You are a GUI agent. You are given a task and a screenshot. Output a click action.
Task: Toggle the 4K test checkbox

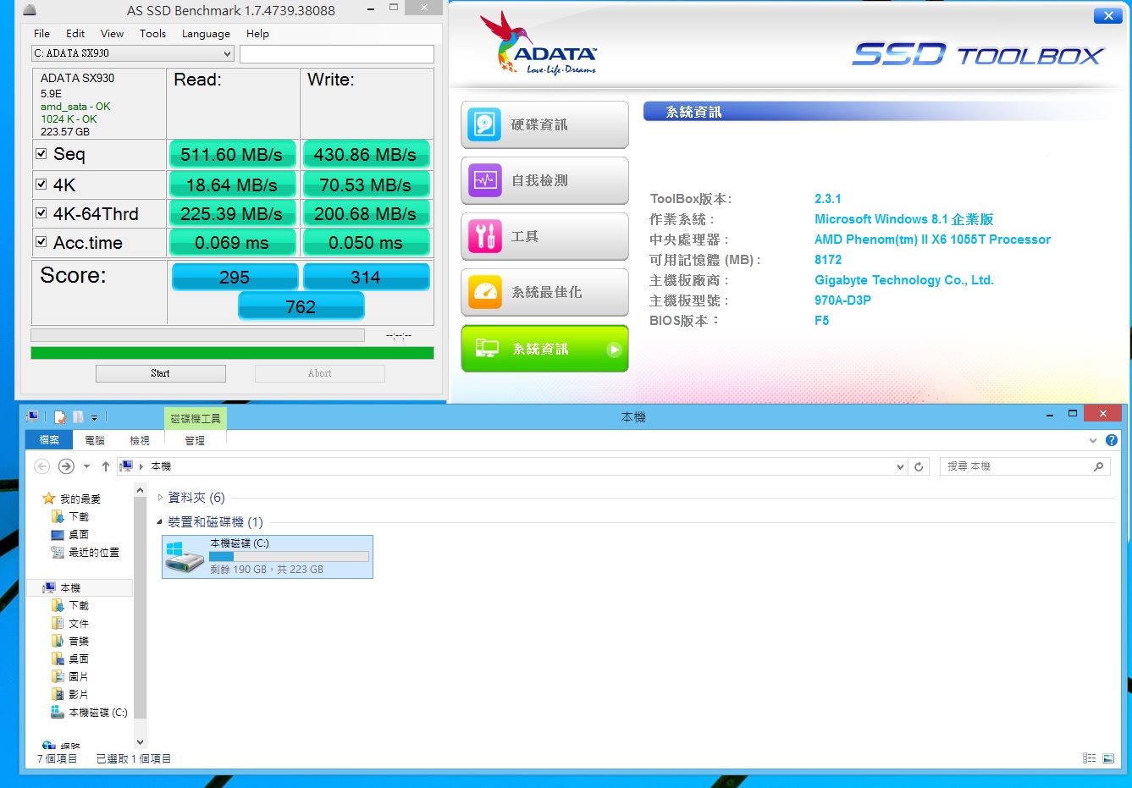(x=41, y=185)
